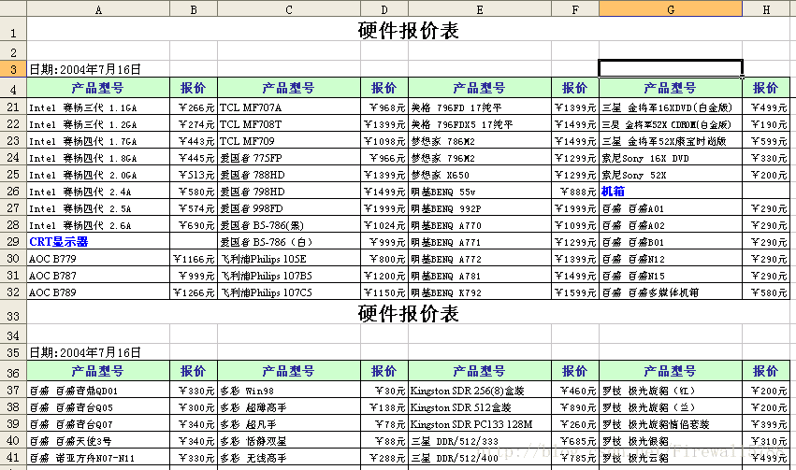Select the date cell in row 3

[98, 69]
